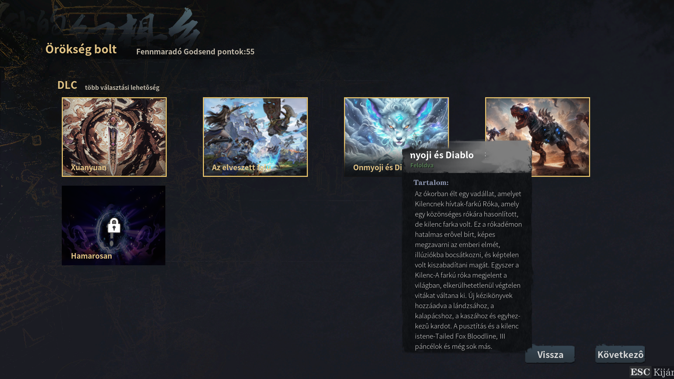Click the több választási lehetőség label
Viewport: 674px width, 379px height.
(x=122, y=87)
